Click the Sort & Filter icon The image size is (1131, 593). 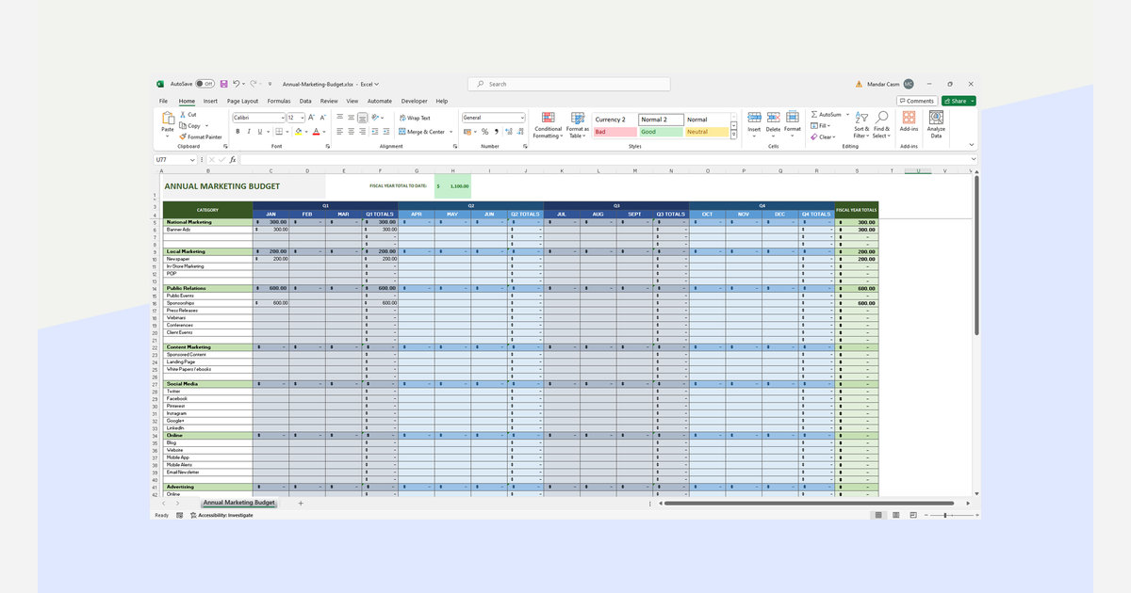click(x=861, y=118)
